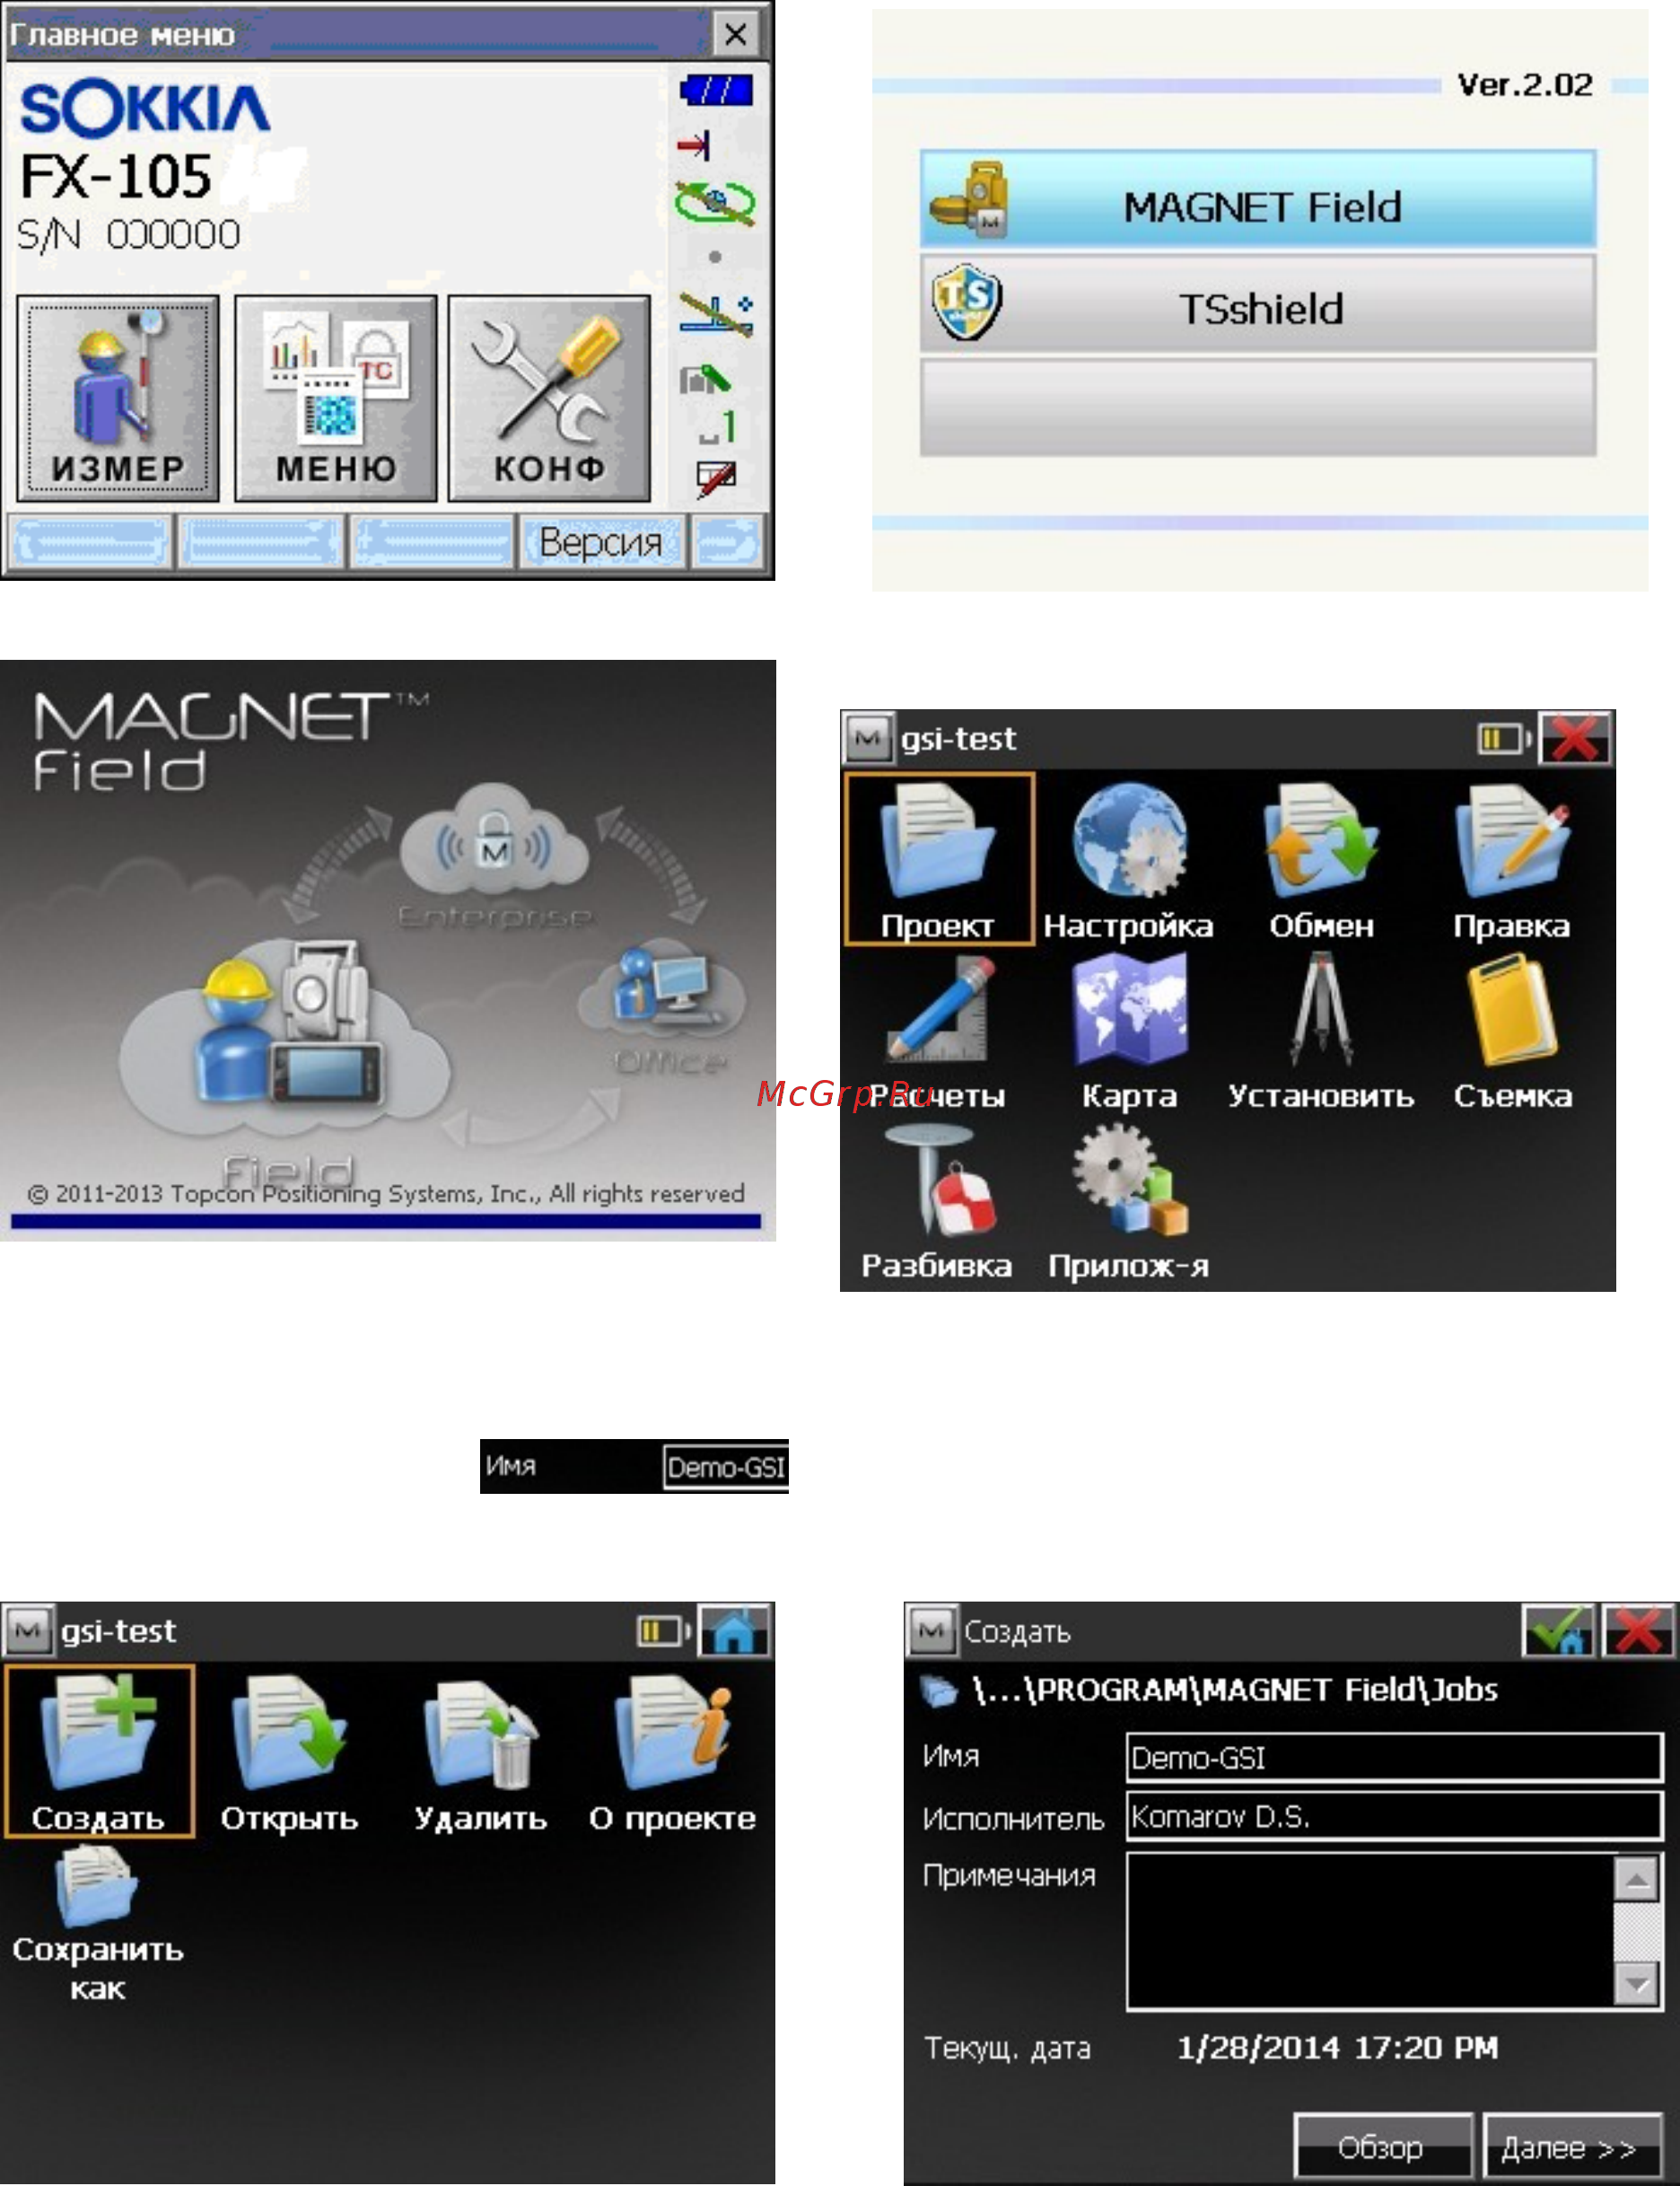The width and height of the screenshot is (1680, 2186).
Task: Open the Правка edit icon
Action: (x=1512, y=859)
